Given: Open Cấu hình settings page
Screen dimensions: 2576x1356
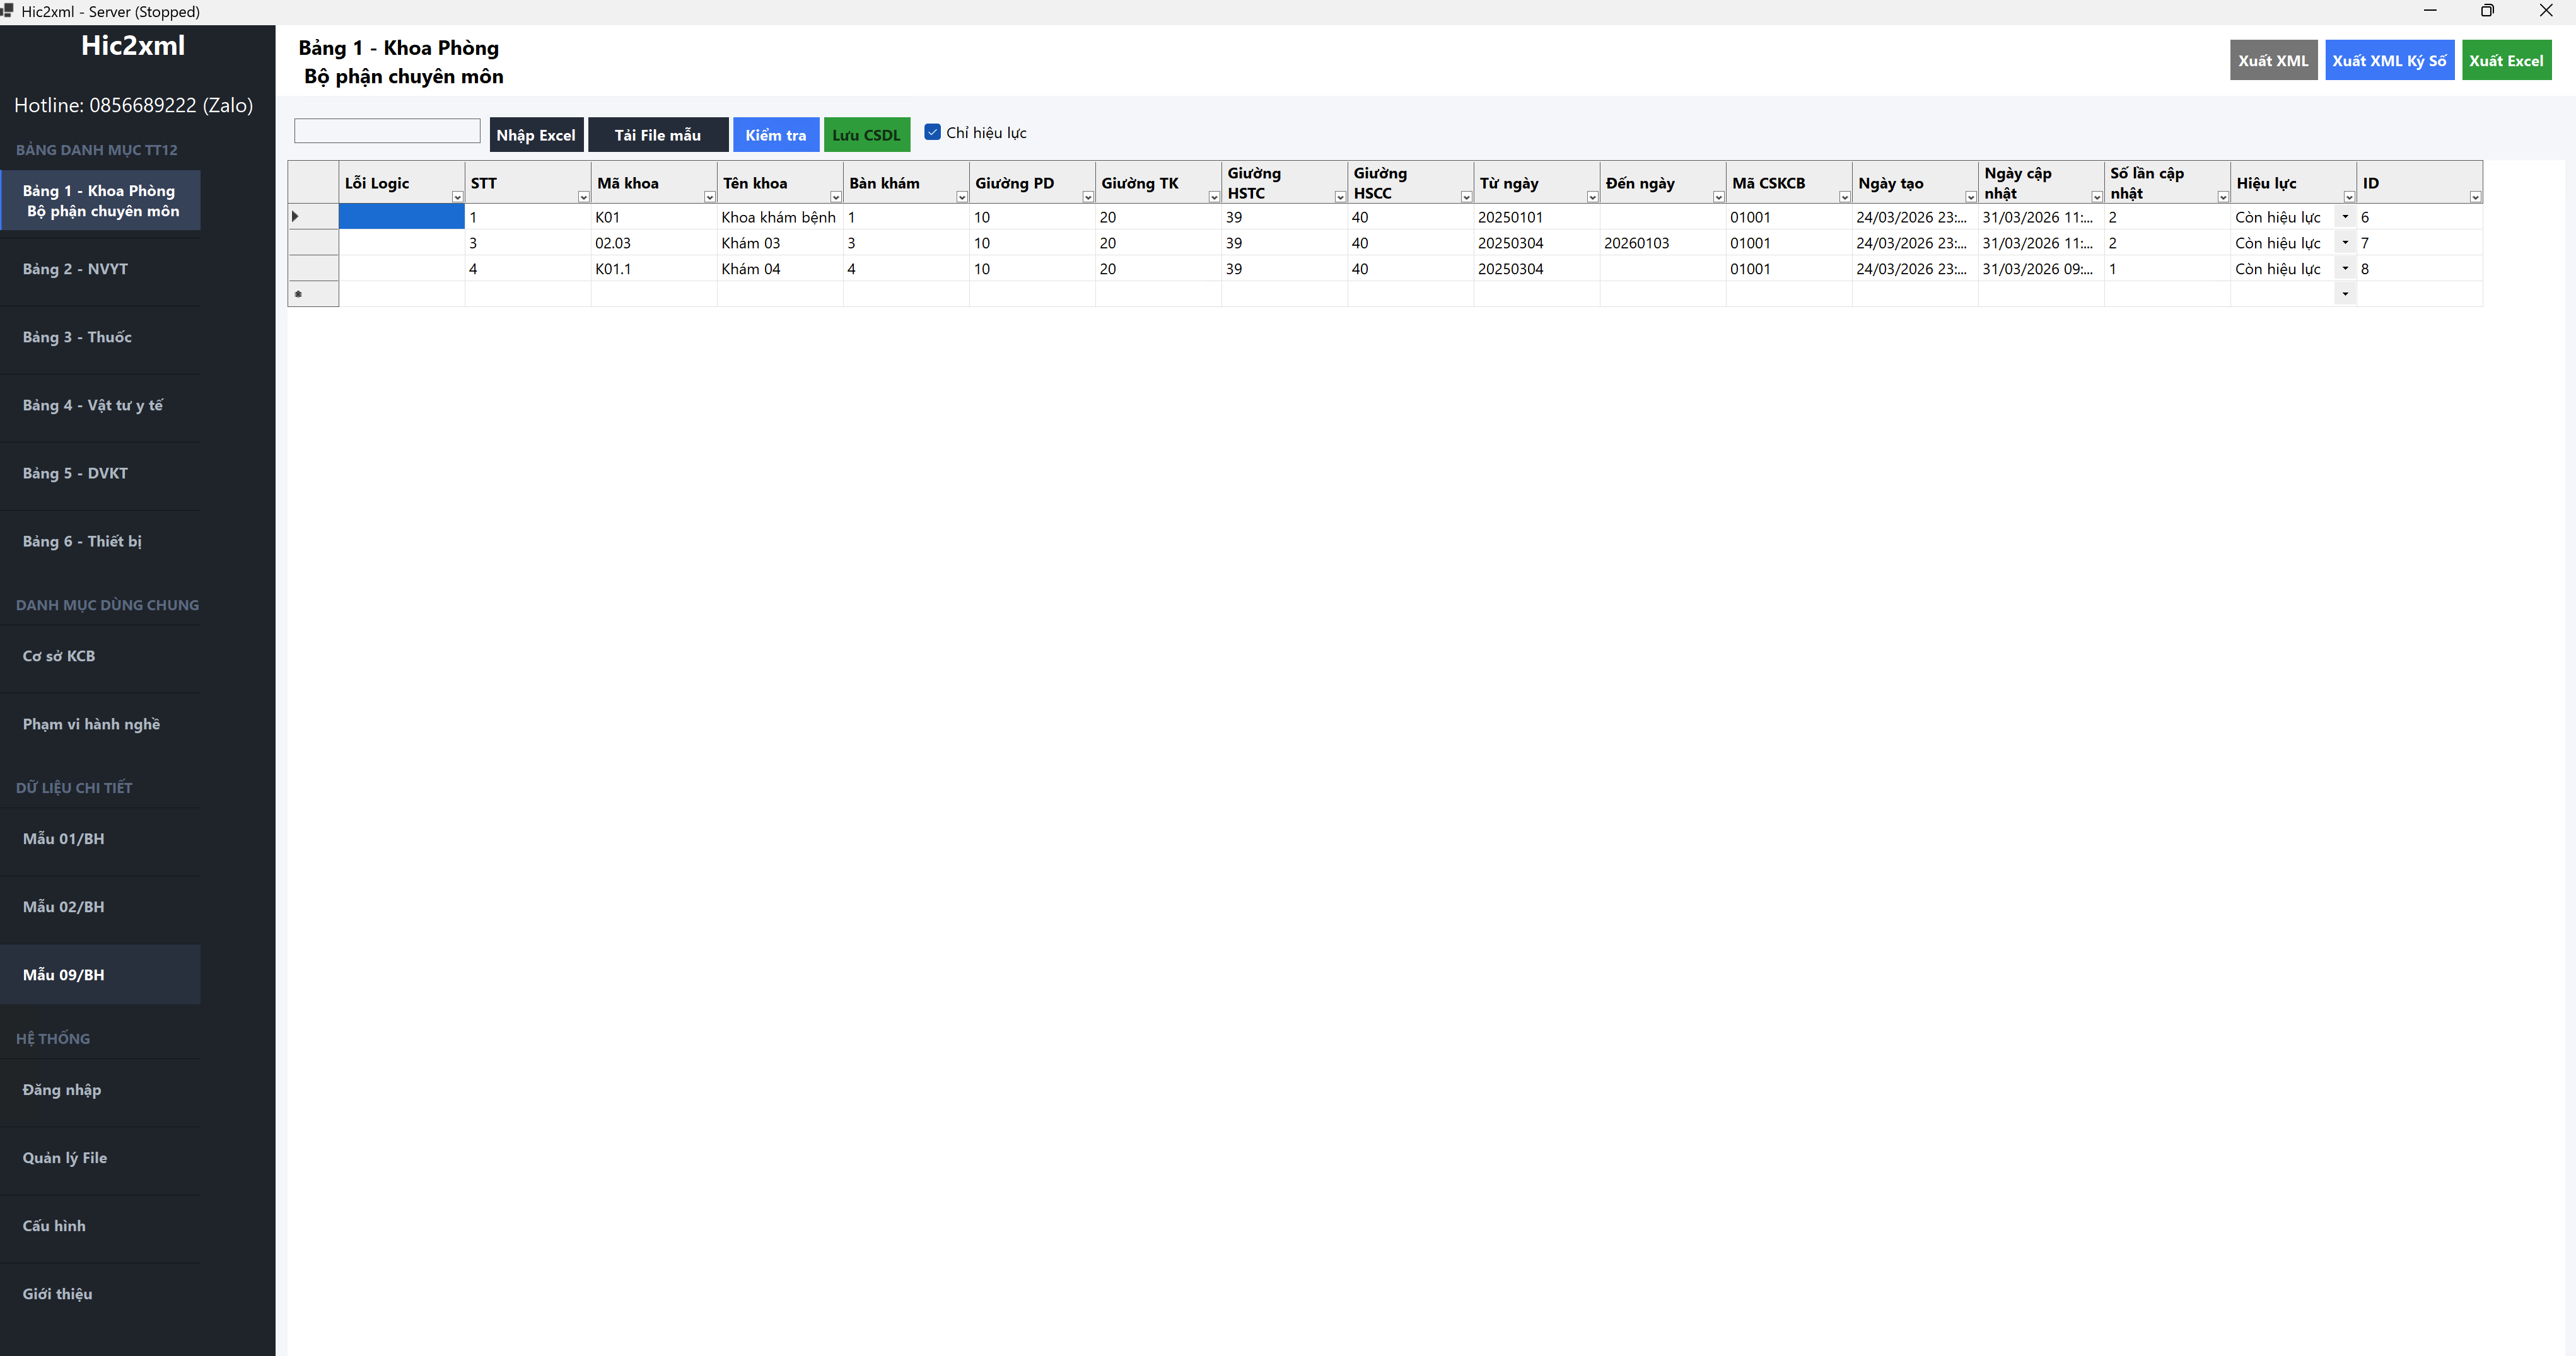Looking at the screenshot, I should click(100, 1225).
